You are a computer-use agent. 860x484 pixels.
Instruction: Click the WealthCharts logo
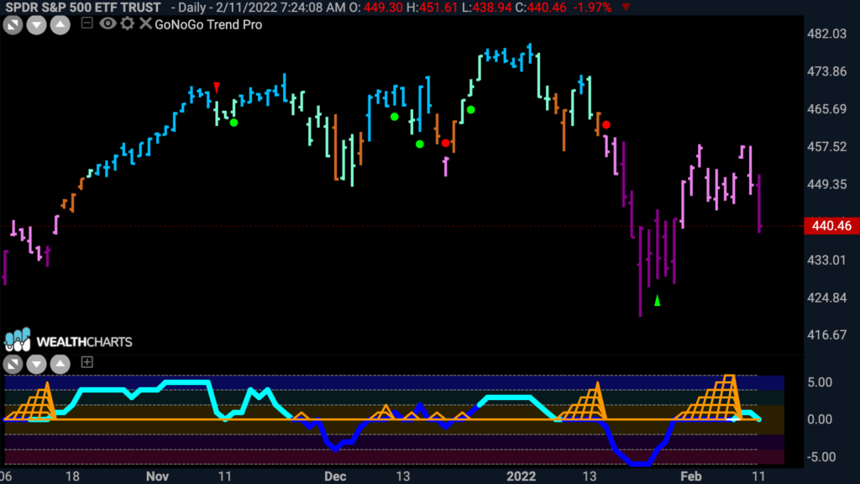[x=69, y=340]
